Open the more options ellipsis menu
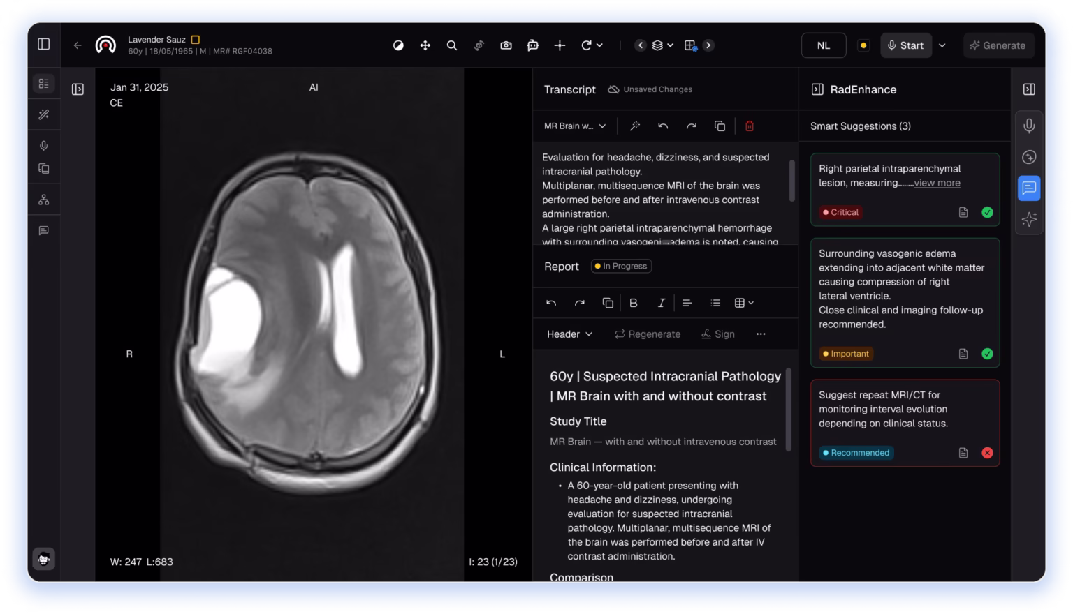This screenshot has height=614, width=1073. pos(761,334)
